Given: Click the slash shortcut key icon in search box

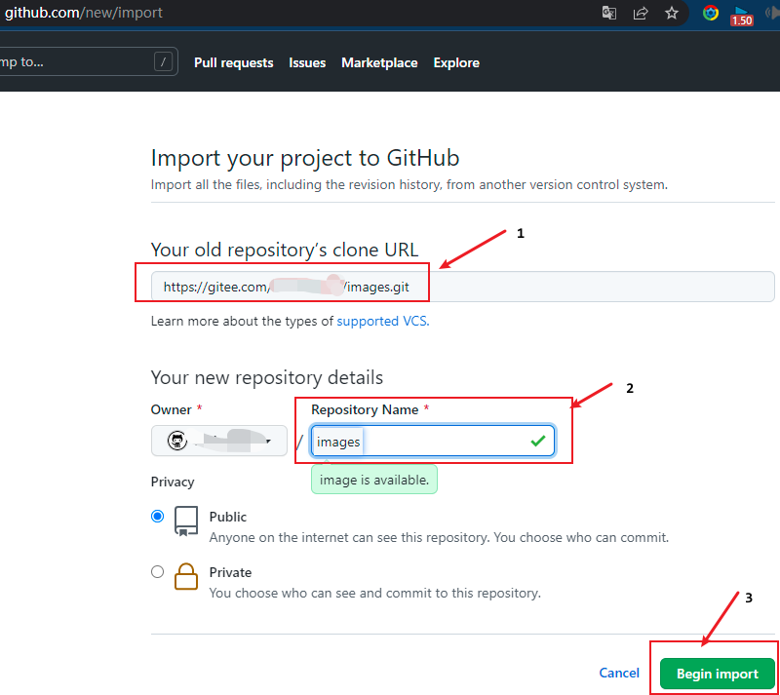Looking at the screenshot, I should [163, 62].
